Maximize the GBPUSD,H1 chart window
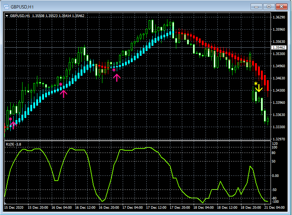The height and width of the screenshot is (215, 292). click(269, 7)
